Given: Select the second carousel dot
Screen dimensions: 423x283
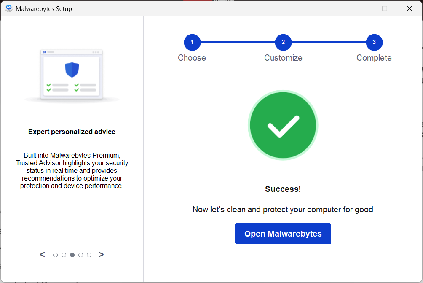Looking at the screenshot, I should [x=64, y=255].
